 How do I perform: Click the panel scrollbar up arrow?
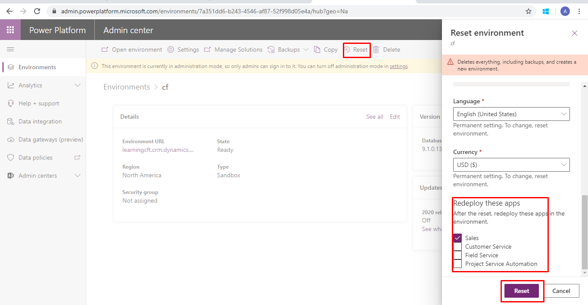click(x=585, y=85)
